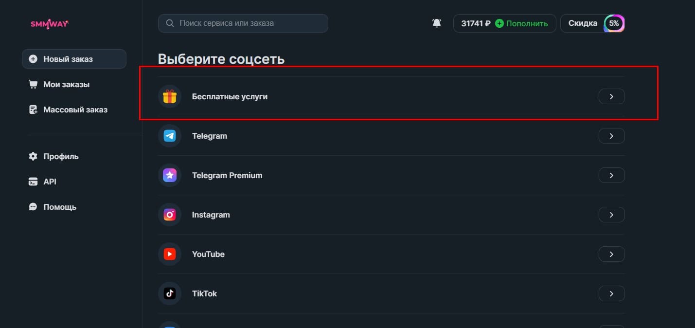Click the green plus top-up icon
Image resolution: width=695 pixels, height=328 pixels.
(x=499, y=23)
